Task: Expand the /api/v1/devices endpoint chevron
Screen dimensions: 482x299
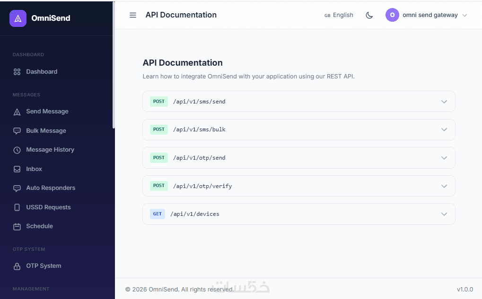Action: [x=444, y=214]
